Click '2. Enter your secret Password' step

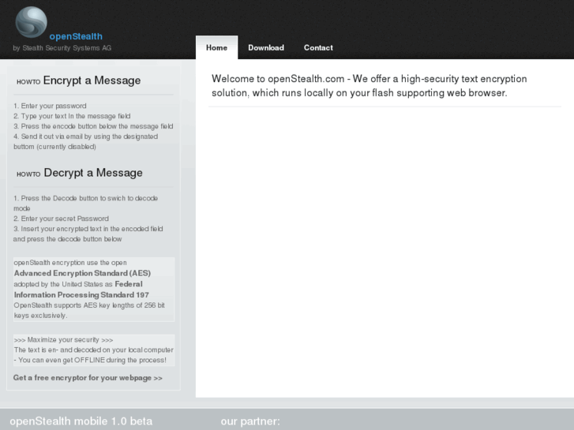tap(61, 219)
